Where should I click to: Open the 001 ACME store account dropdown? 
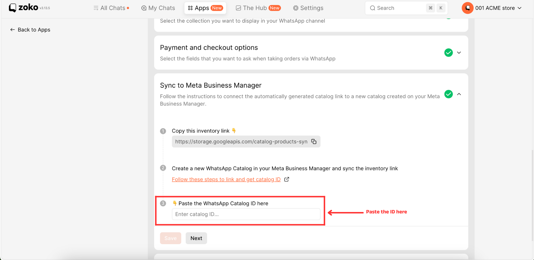(492, 8)
